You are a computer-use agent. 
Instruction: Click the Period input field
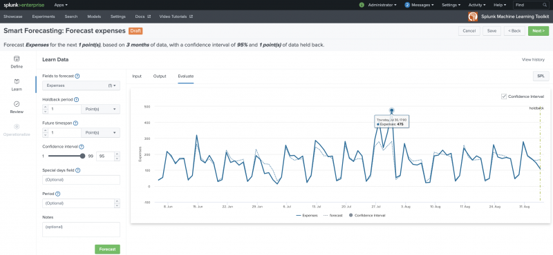point(78,203)
